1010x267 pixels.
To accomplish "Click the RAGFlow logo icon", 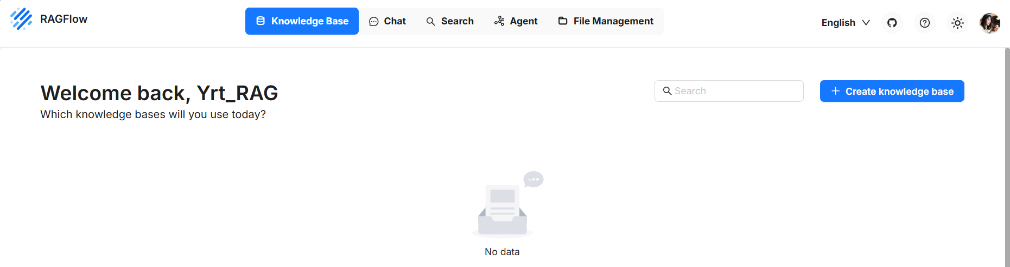I will point(21,19).
